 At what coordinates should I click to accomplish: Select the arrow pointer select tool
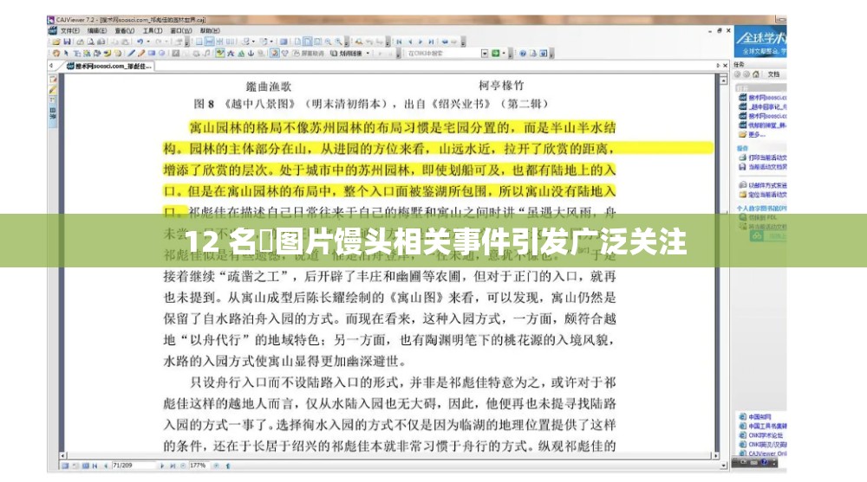tap(67, 54)
